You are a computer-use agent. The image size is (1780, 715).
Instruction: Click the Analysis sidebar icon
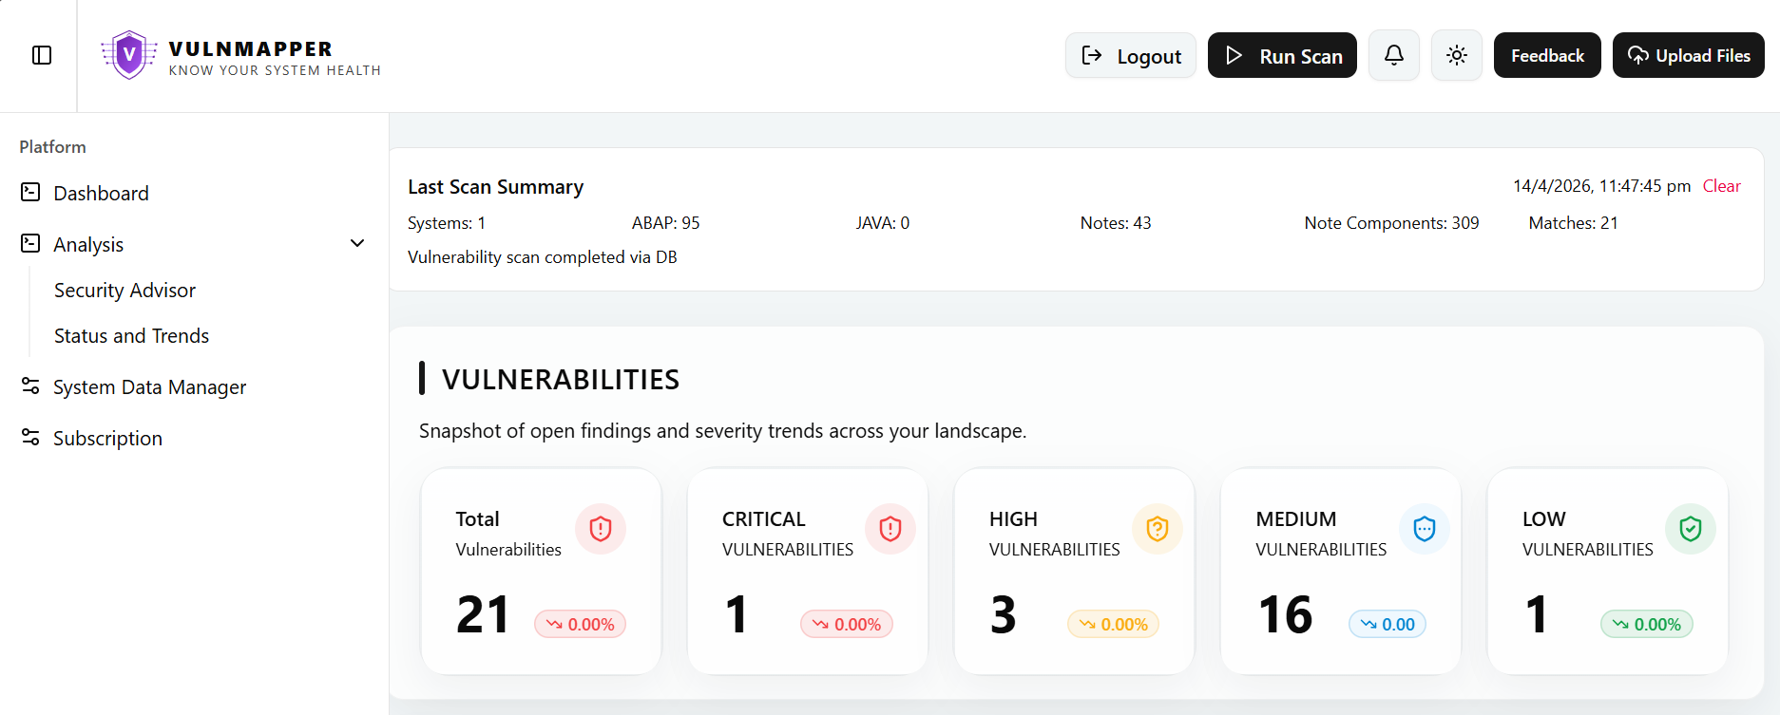[x=30, y=244]
